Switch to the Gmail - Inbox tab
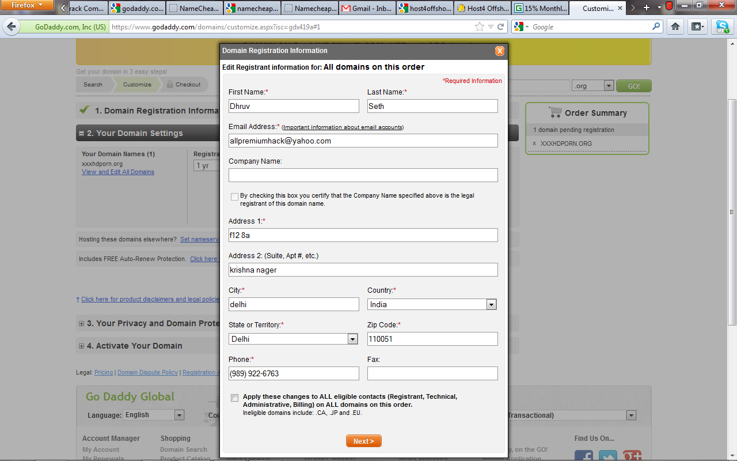The width and height of the screenshot is (737, 461). pos(366,9)
